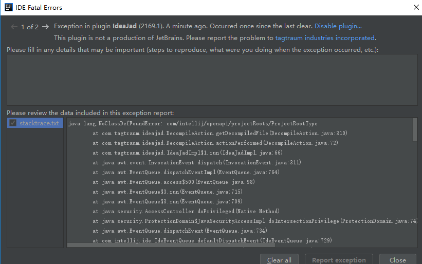
Task: Go to the next error with forward arrow
Action: pos(46,27)
